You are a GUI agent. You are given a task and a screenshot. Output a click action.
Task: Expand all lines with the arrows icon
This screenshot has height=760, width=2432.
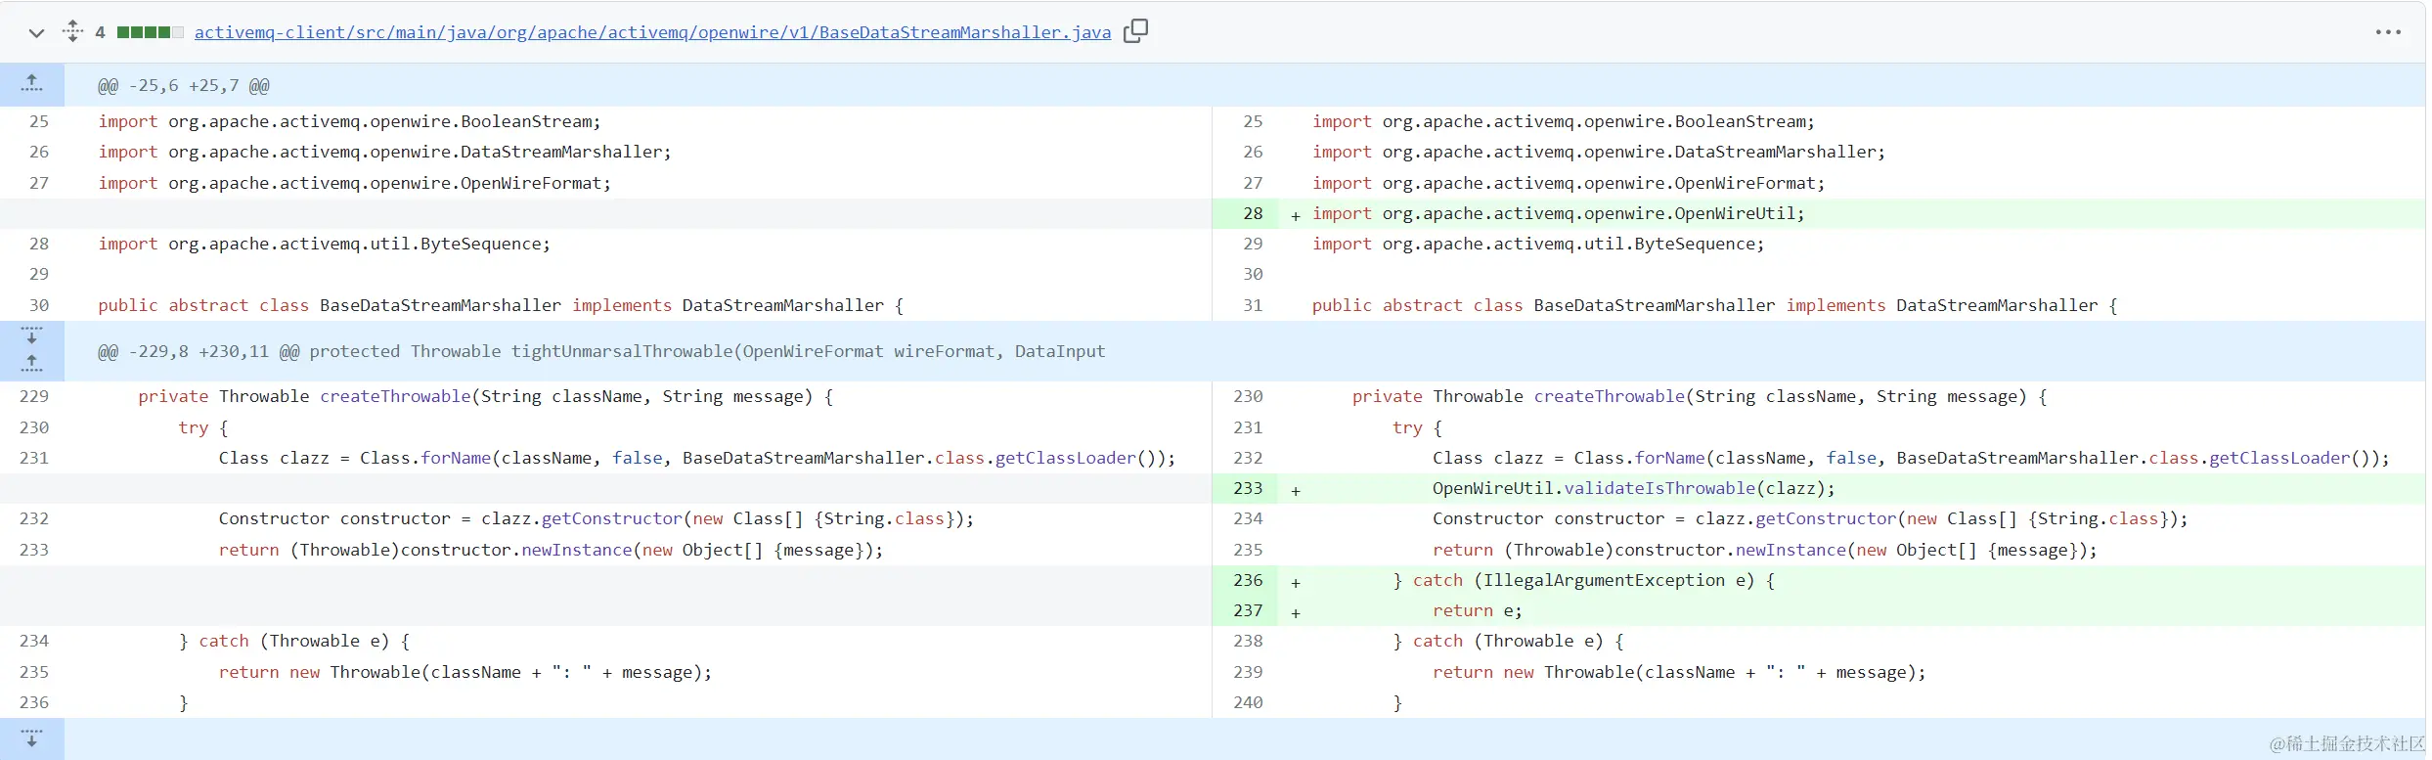pos(72,31)
